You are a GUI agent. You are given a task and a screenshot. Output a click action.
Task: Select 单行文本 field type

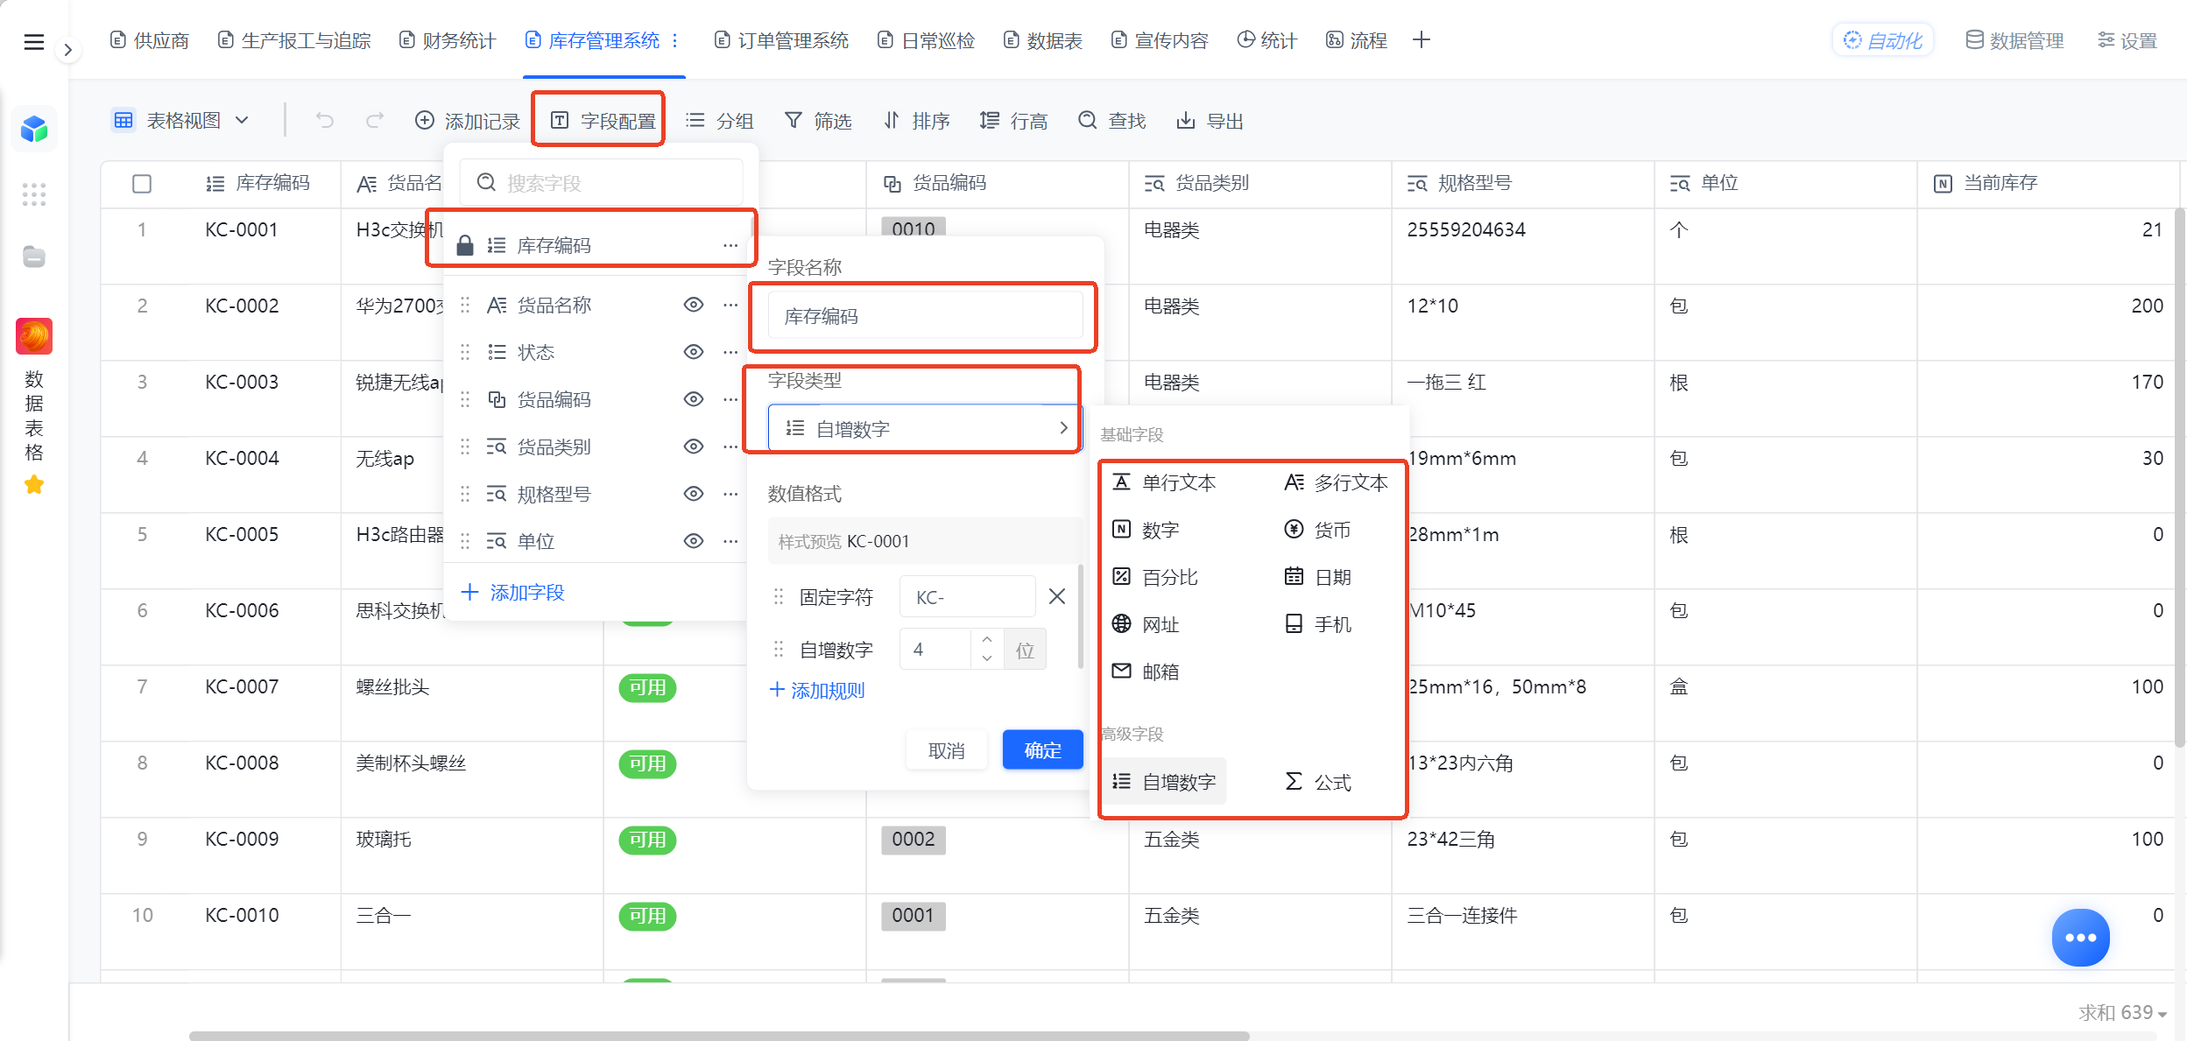click(1164, 482)
